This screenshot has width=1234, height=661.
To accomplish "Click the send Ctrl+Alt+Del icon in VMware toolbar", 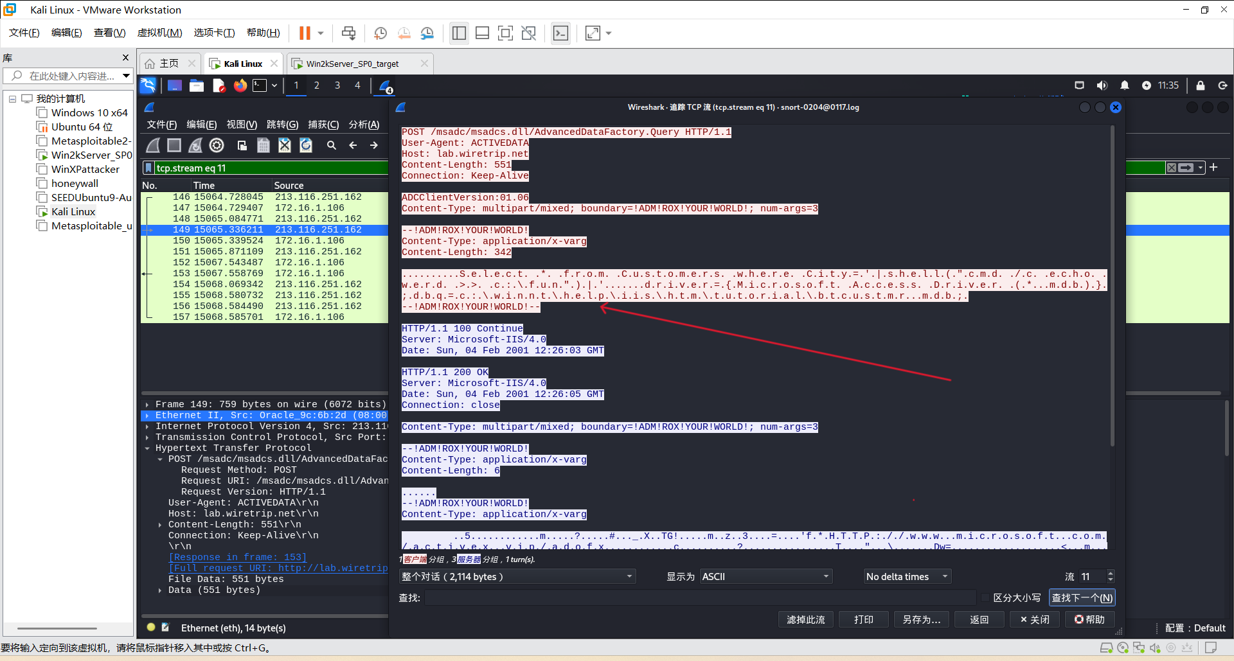I will pos(348,33).
